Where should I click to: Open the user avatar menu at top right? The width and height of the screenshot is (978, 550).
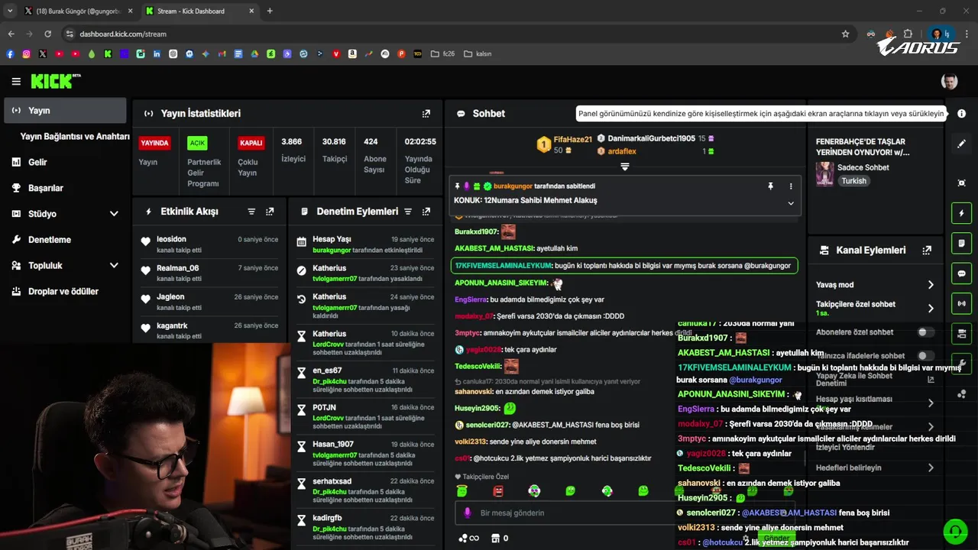point(949,82)
